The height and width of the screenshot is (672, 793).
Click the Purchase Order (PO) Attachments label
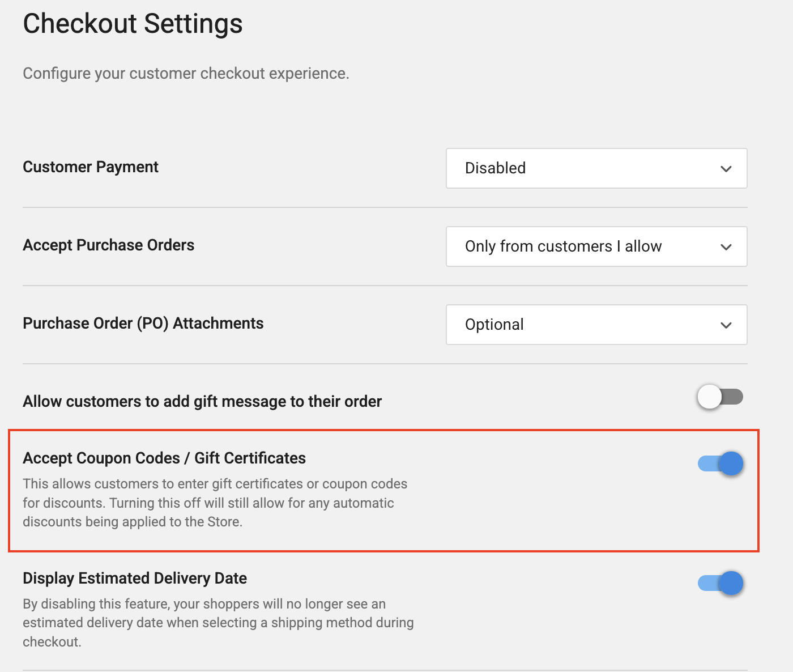pyautogui.click(x=143, y=324)
